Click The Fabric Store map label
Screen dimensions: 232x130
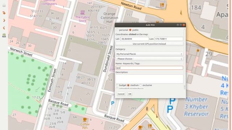[x=82, y=19]
